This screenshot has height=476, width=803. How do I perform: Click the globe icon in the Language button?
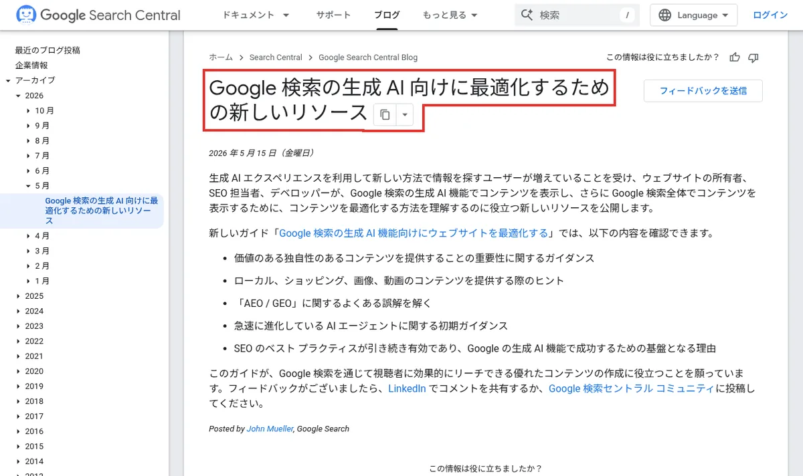point(664,15)
